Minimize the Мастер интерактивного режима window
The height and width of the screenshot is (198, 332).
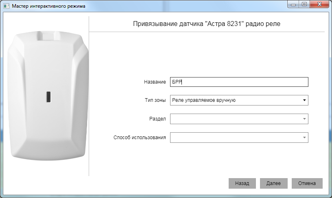tap(293, 4)
